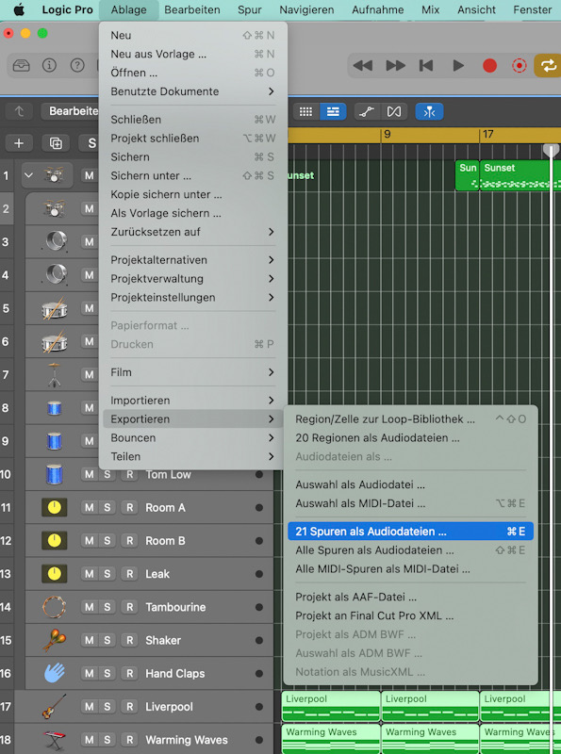
Task: Choose Alle Spuren als Audiodateien
Action: (410, 550)
